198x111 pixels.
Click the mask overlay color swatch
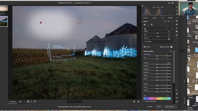pos(171,47)
